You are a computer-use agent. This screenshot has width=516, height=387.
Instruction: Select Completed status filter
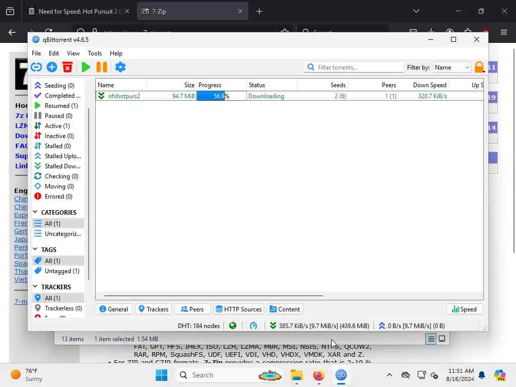58,95
